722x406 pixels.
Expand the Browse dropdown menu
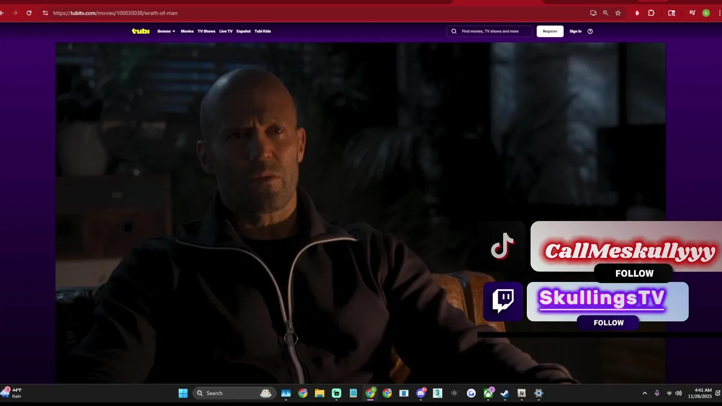click(x=166, y=32)
